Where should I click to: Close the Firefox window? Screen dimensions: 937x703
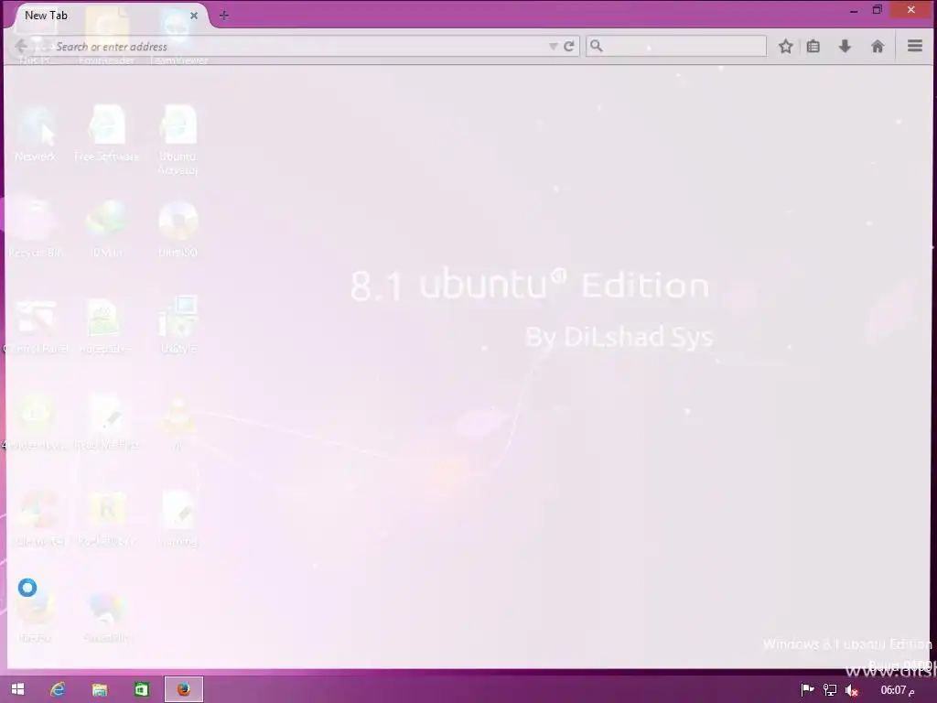pos(910,9)
